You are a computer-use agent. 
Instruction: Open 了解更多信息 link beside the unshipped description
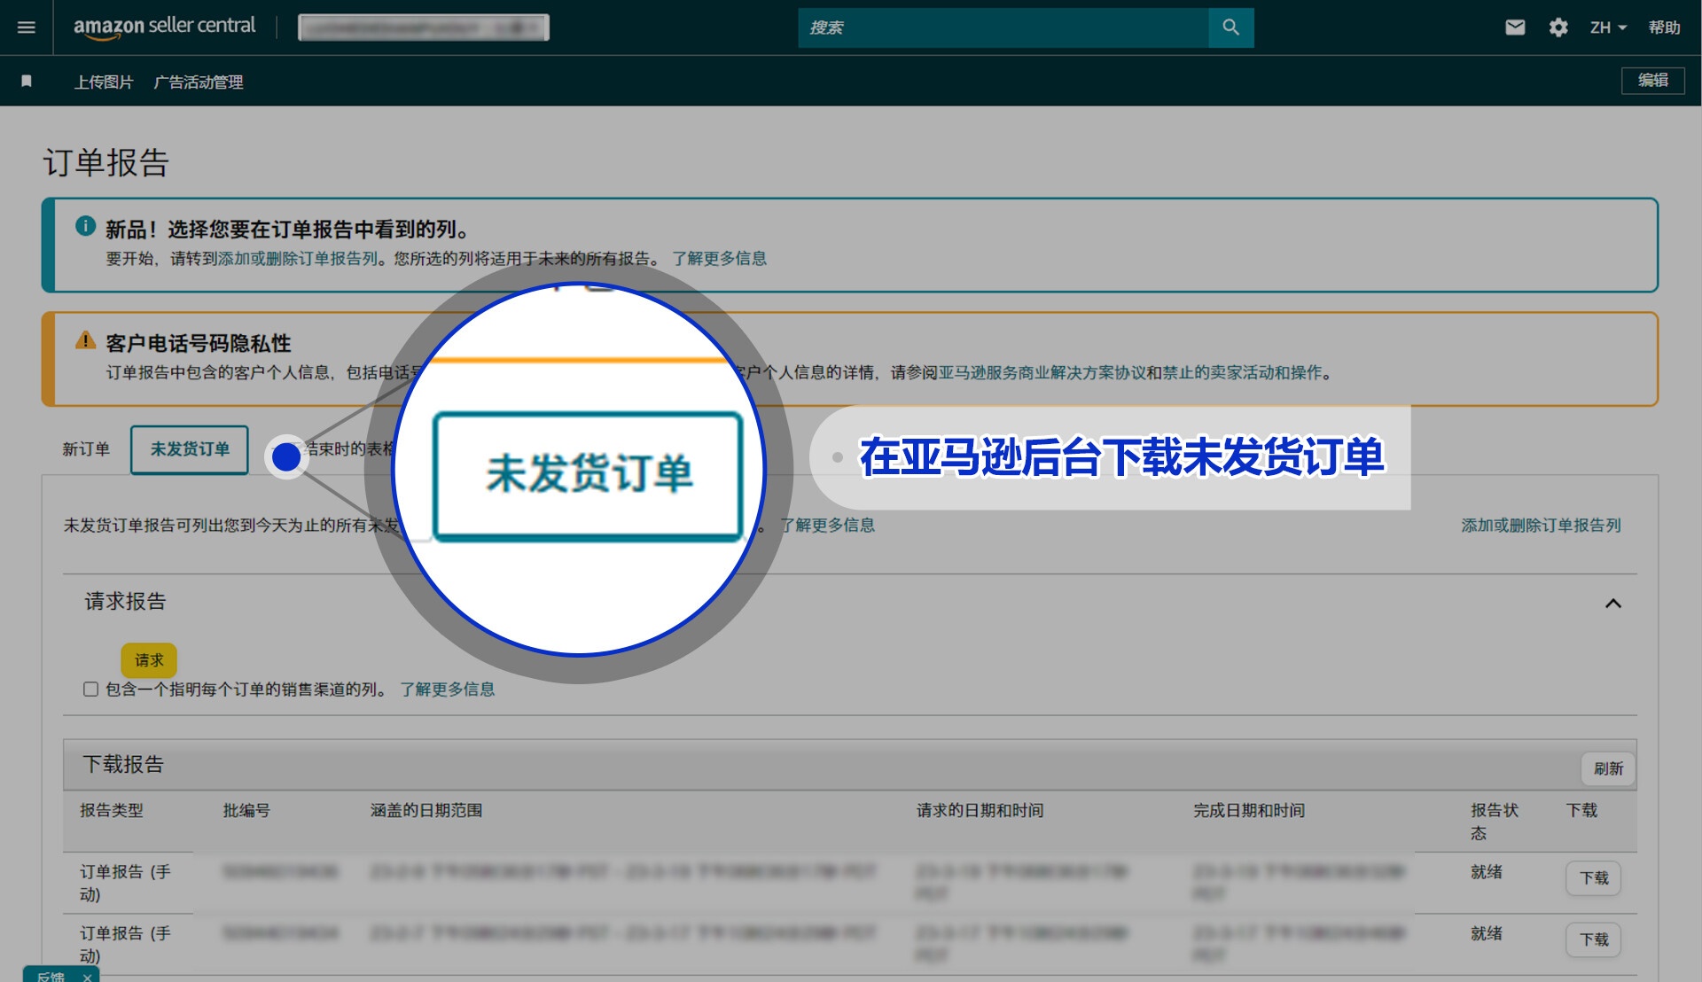coord(827,525)
